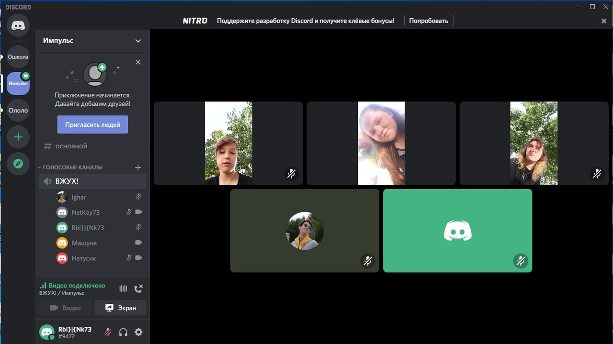Select the Импульс server icon
613x344 pixels.
[18, 84]
